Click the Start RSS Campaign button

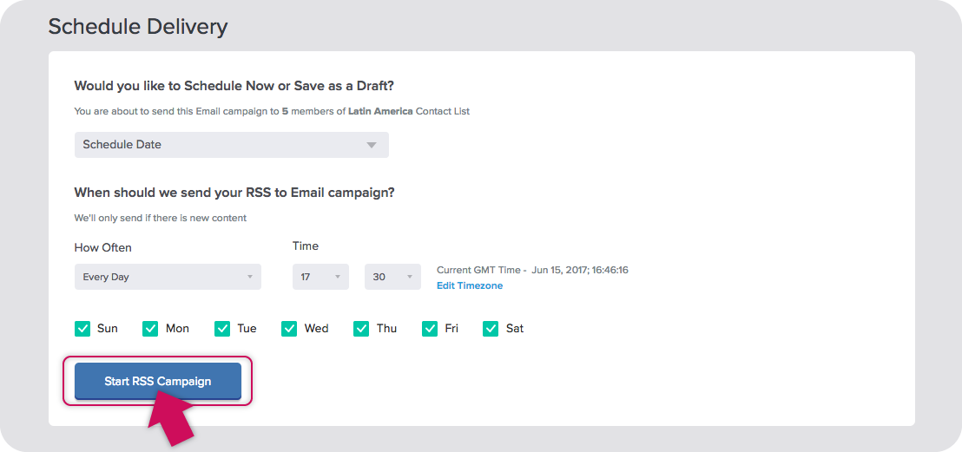pyautogui.click(x=158, y=381)
